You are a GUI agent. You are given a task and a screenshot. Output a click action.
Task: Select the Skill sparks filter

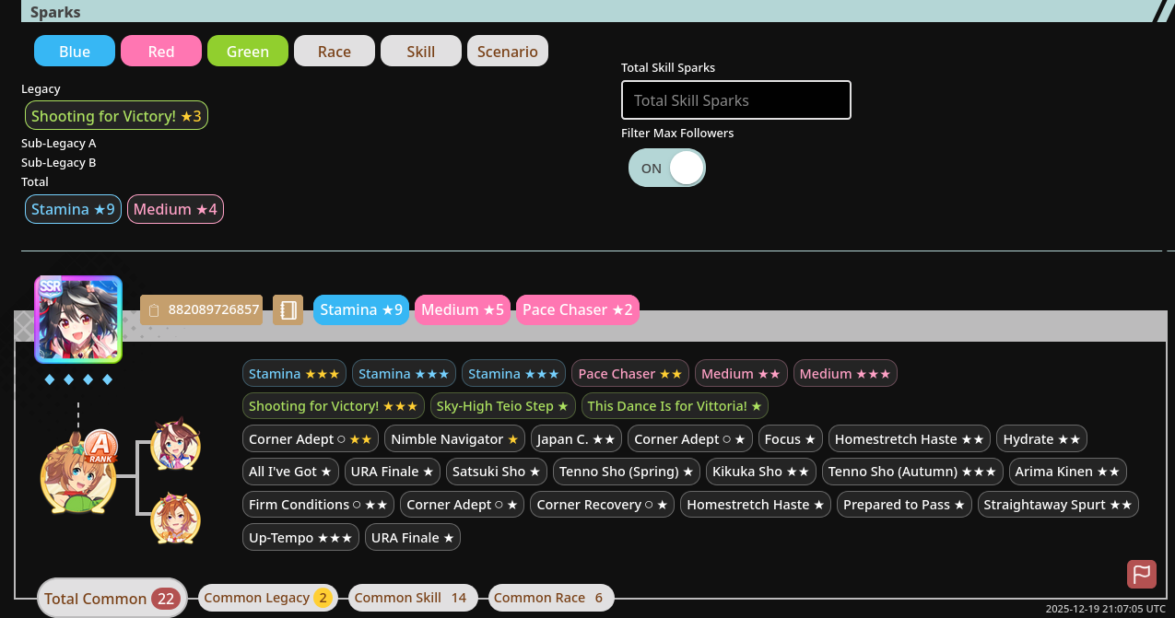(x=421, y=51)
